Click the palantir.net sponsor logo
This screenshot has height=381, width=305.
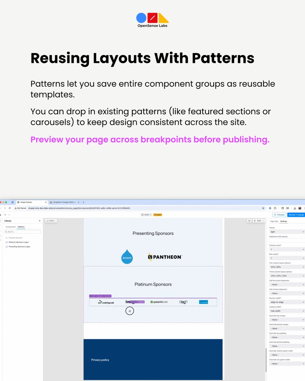tap(159, 302)
